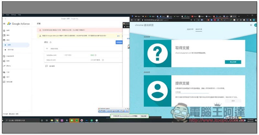Open the AdSense hamburger menu
259x135 pixels.
click(x=4, y=24)
